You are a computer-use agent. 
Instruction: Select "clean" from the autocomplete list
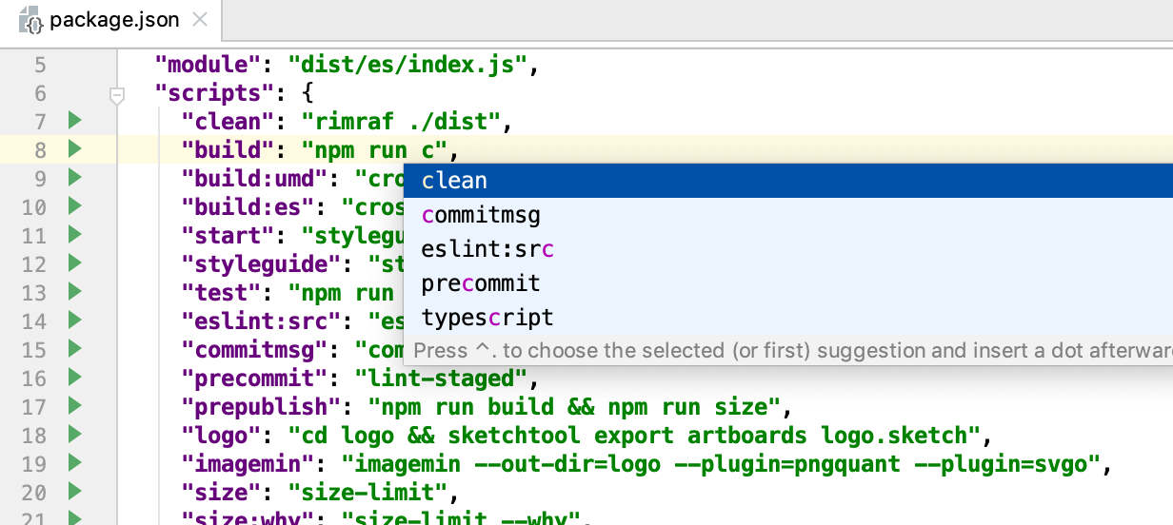click(454, 181)
